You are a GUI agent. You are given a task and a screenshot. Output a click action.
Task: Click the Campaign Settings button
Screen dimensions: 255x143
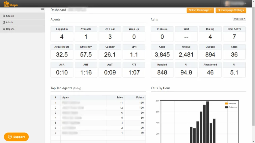tap(231, 10)
